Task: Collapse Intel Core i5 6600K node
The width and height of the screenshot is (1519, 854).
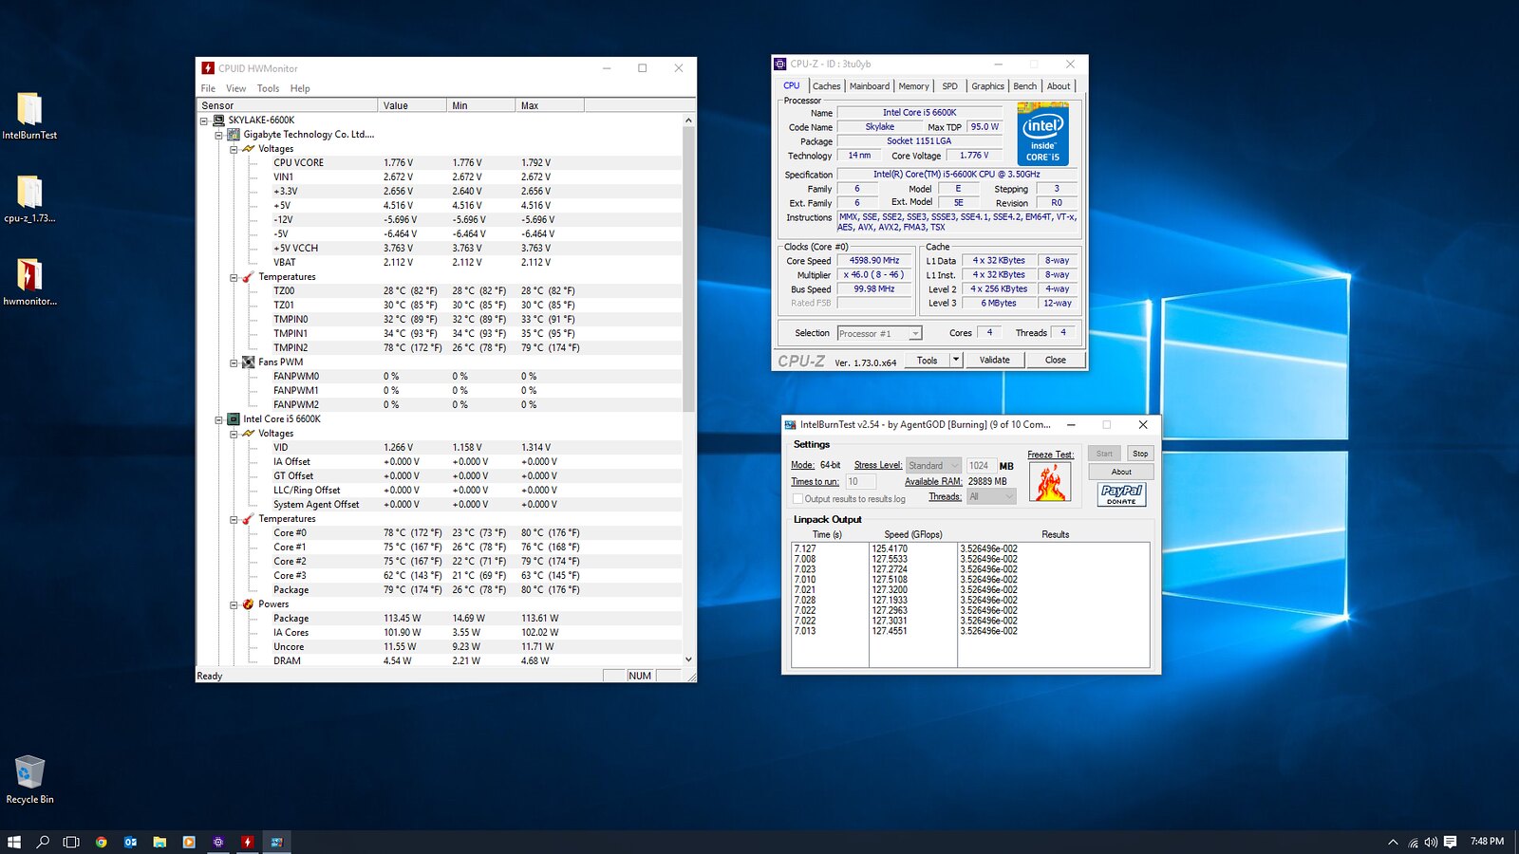Action: [x=218, y=419]
